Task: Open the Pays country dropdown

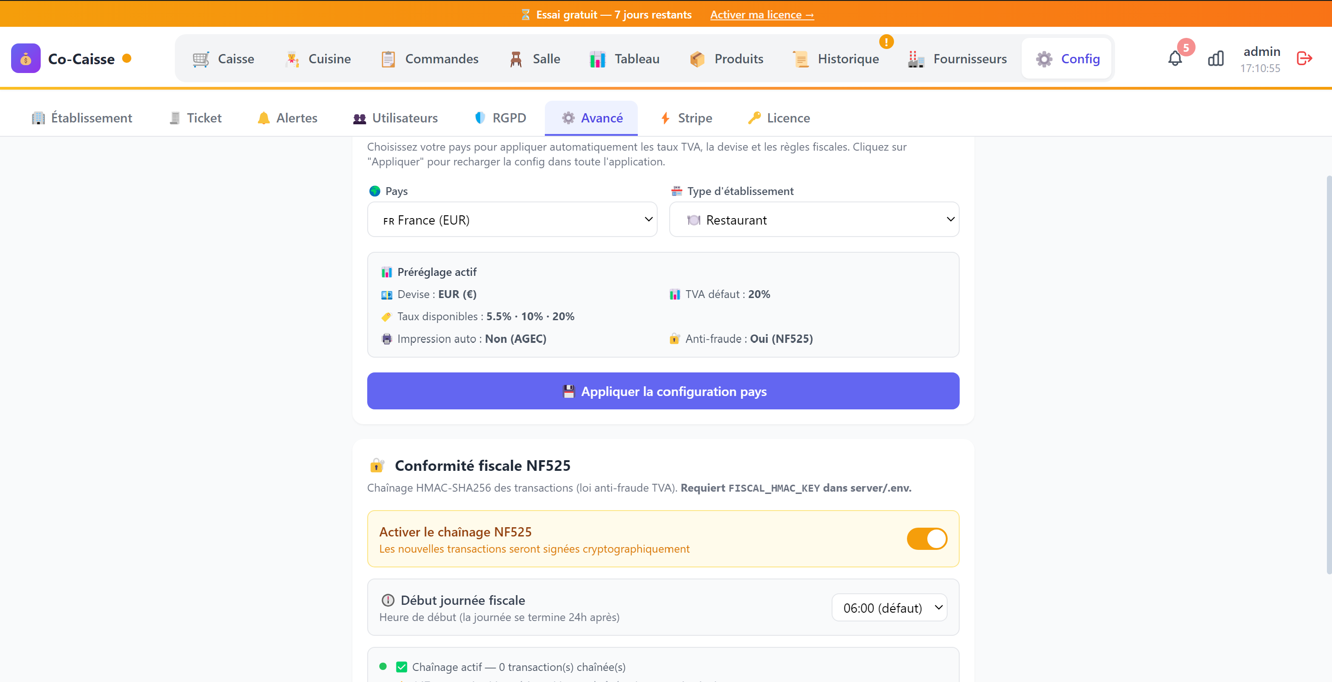Action: pos(512,219)
